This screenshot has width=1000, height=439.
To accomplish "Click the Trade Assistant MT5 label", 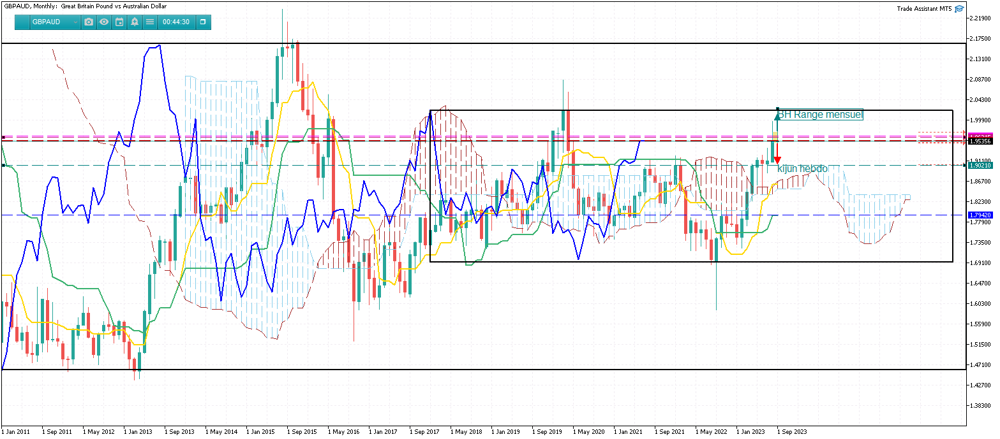I will click(x=924, y=9).
